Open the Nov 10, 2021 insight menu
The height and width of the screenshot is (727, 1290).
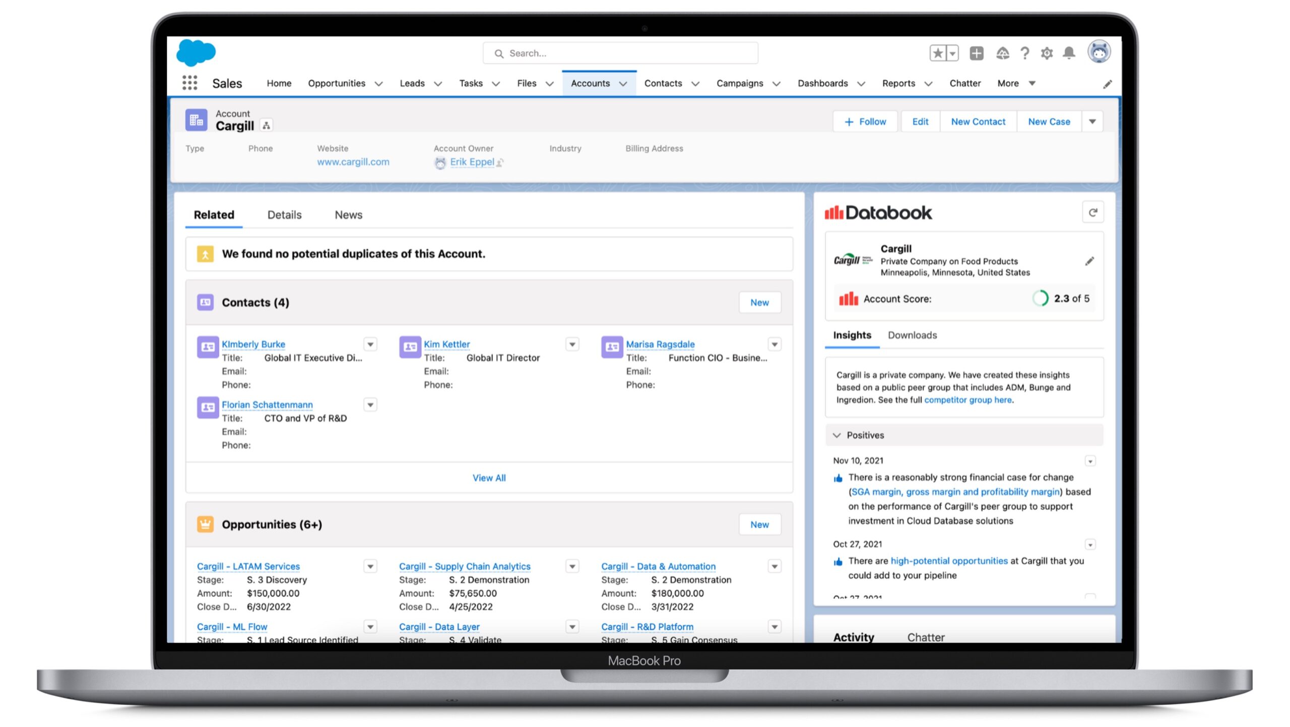click(x=1090, y=461)
